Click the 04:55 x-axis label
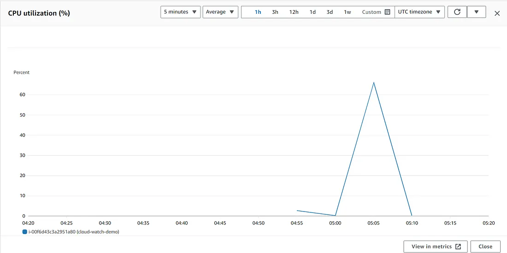This screenshot has width=507, height=253. pyautogui.click(x=297, y=223)
